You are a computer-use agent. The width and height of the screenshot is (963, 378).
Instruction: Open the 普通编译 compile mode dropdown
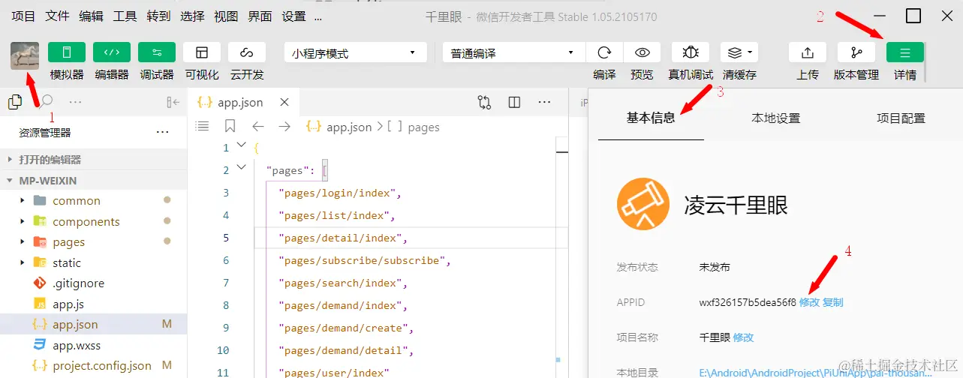tap(513, 53)
